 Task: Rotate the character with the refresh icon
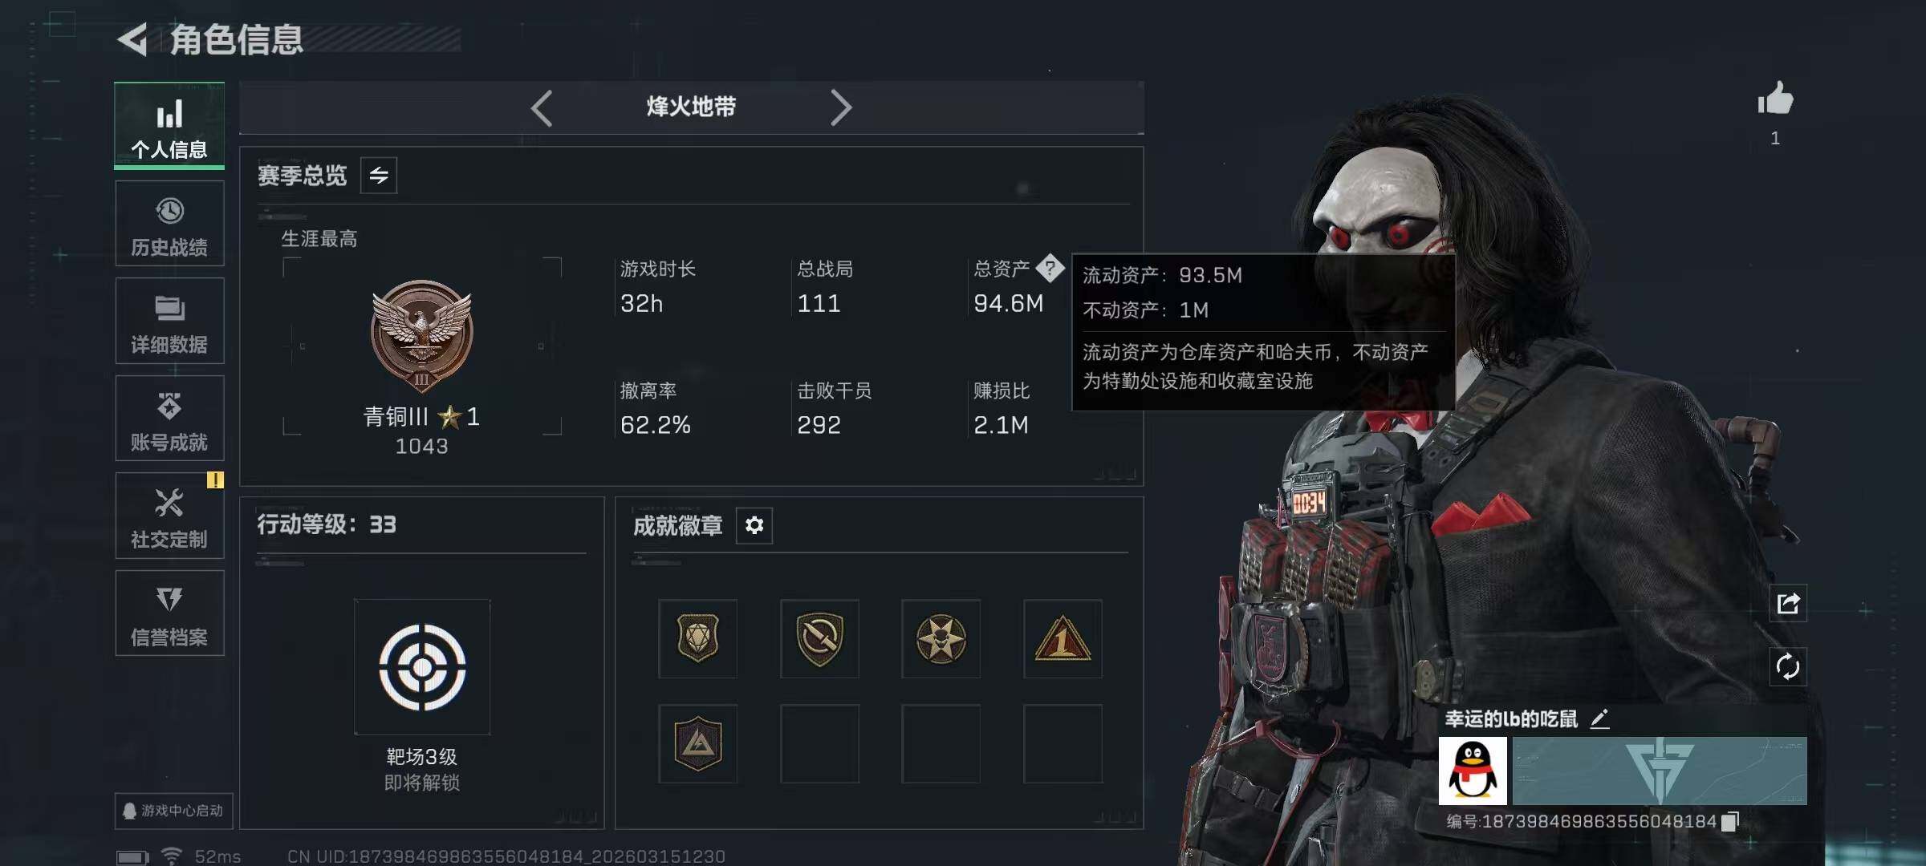(1788, 667)
